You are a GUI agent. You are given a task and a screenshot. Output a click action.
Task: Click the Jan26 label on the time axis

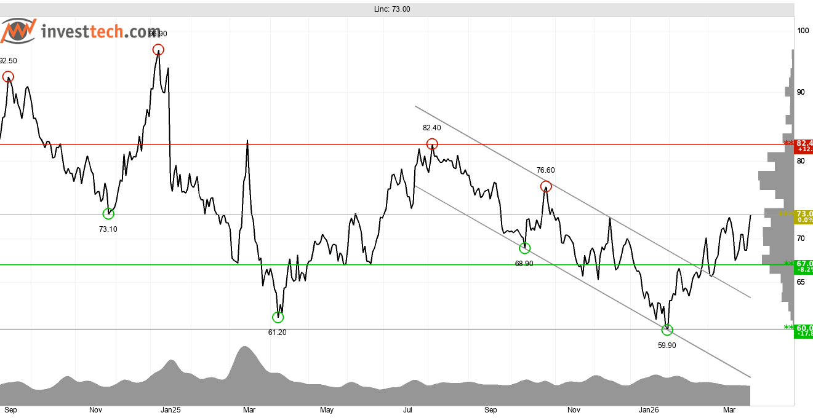[x=649, y=410]
